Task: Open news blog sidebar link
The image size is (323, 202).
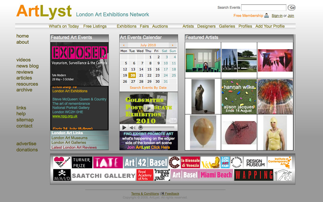Action: coord(27,66)
